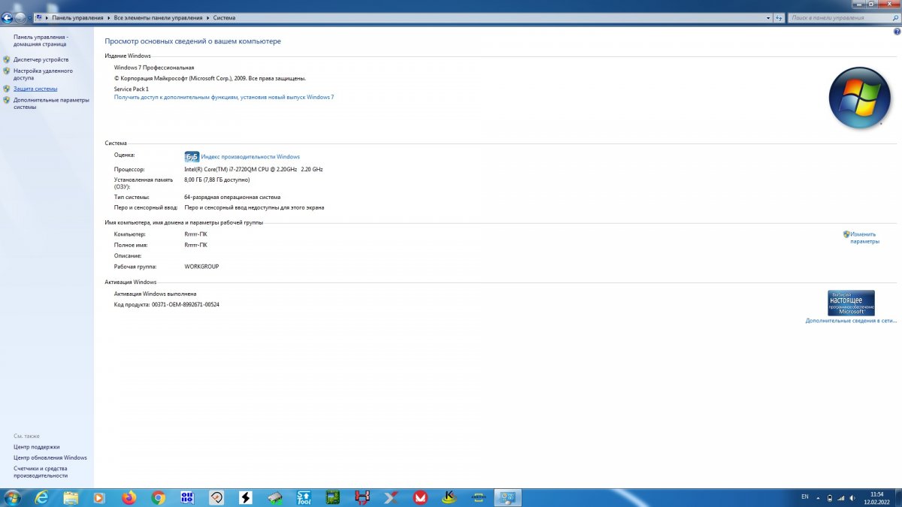Viewport: 902px width, 507px height.
Task: Open the gauge-dial app in the taskbar
Action: point(216,497)
